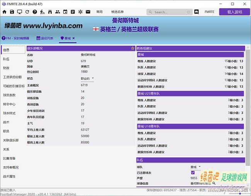Open 转会中心 in sidebar

coord(9,104)
